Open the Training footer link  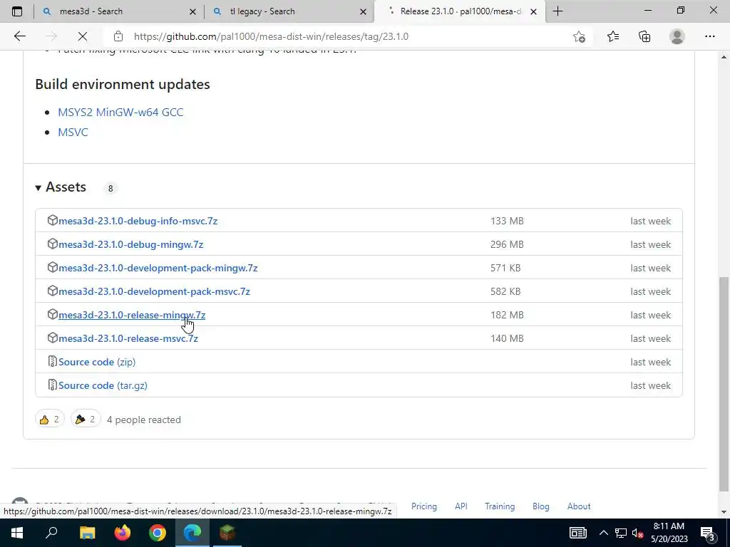[500, 506]
